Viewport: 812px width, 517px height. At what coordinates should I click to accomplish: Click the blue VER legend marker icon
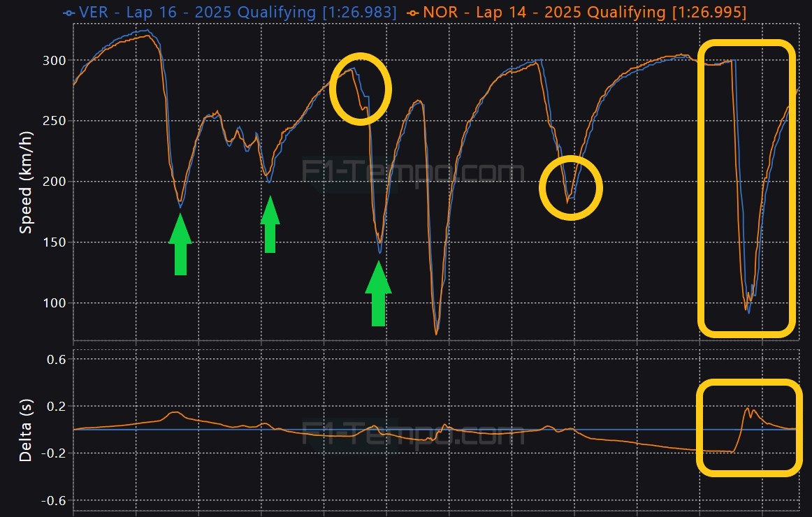click(68, 13)
